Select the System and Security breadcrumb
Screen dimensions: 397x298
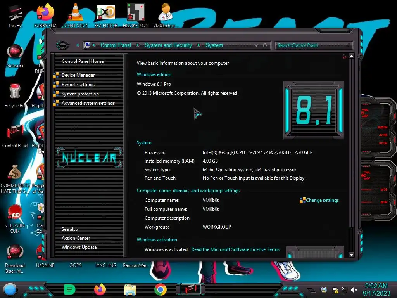point(168,45)
